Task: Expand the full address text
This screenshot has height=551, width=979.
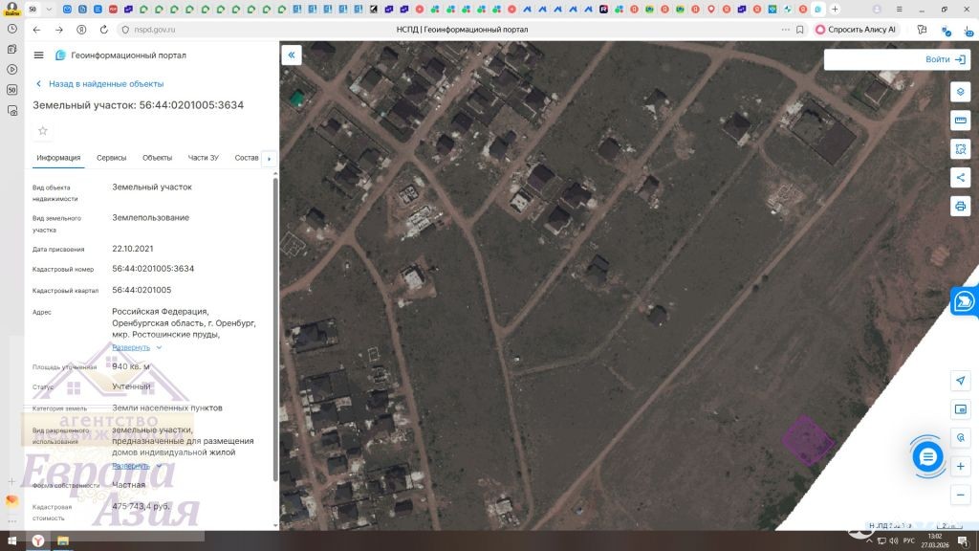Action: tap(136, 347)
